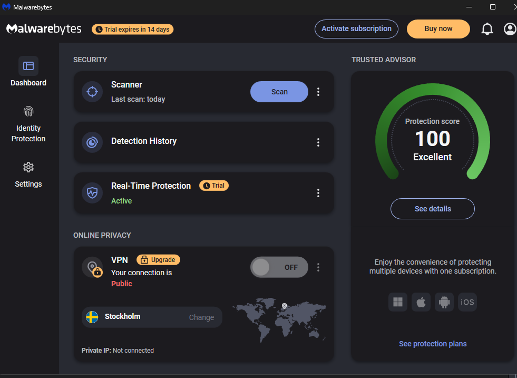Click the 'Private IP: Not connected' text
This screenshot has width=517, height=378.
click(x=118, y=350)
